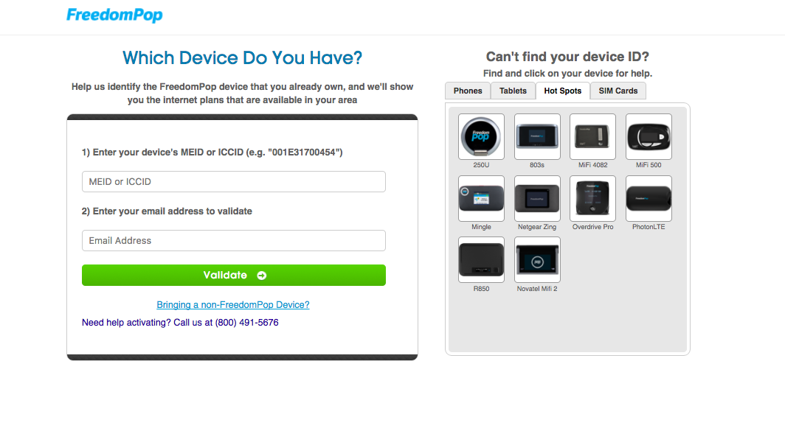Open the SIM Cards tab

pos(618,91)
